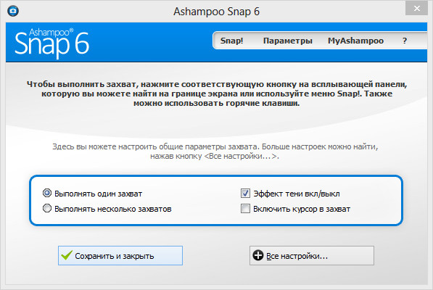The image size is (433, 290).
Task: Click the Сохранить и закрыть button
Action: [120, 255]
